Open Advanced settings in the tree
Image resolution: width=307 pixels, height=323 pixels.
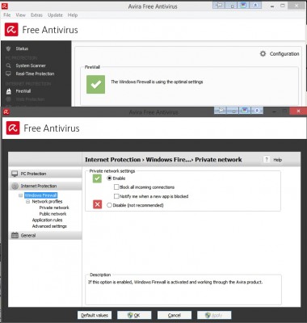pos(49,226)
